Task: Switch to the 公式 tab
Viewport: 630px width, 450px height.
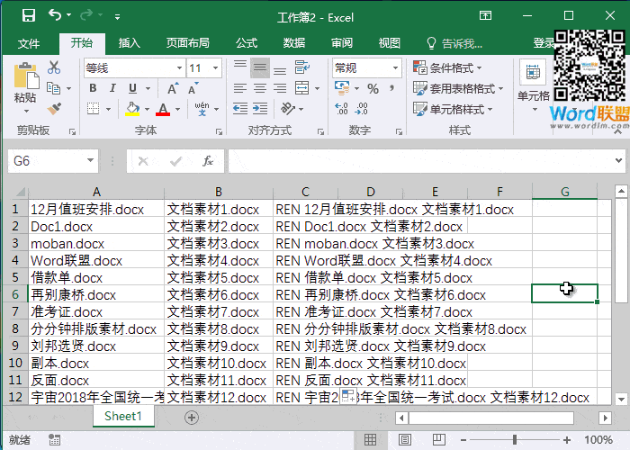Action: coord(247,43)
